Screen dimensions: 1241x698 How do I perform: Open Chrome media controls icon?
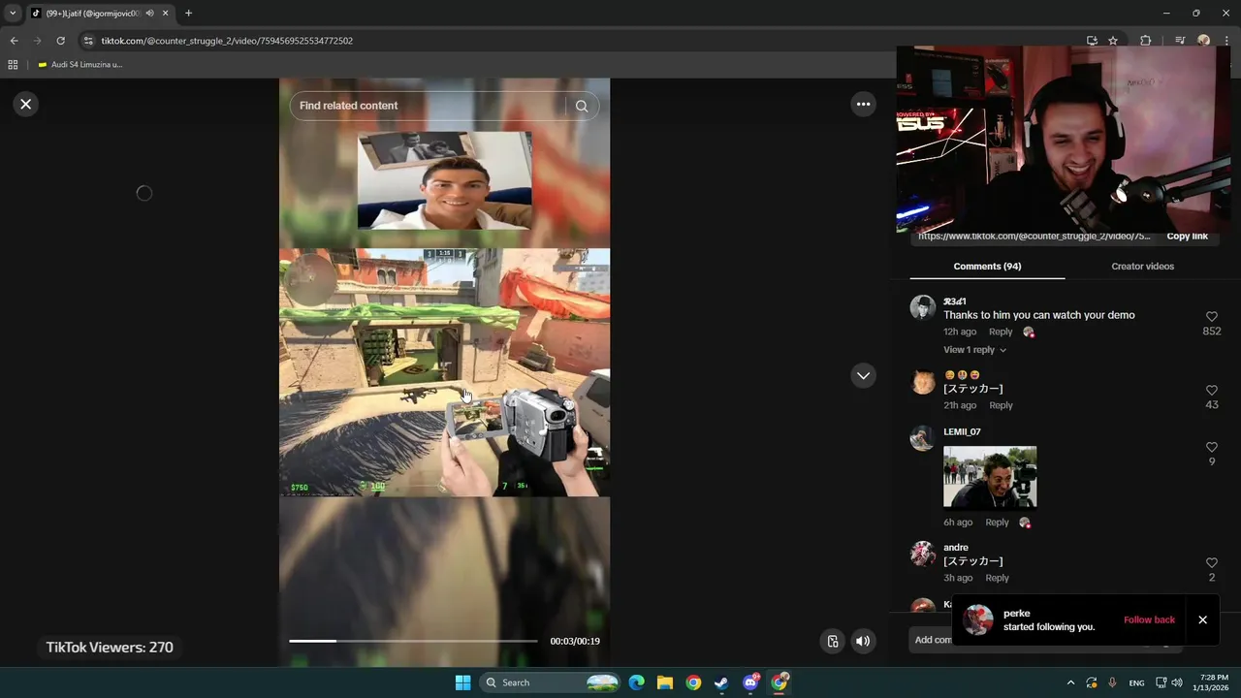click(x=1180, y=41)
